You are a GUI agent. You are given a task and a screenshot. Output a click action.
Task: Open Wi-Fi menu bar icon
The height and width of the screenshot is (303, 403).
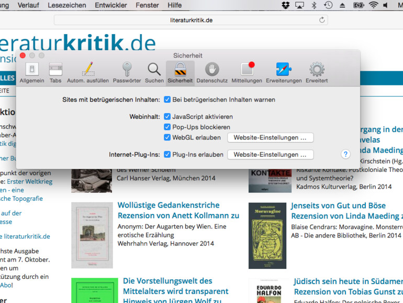(374, 5)
